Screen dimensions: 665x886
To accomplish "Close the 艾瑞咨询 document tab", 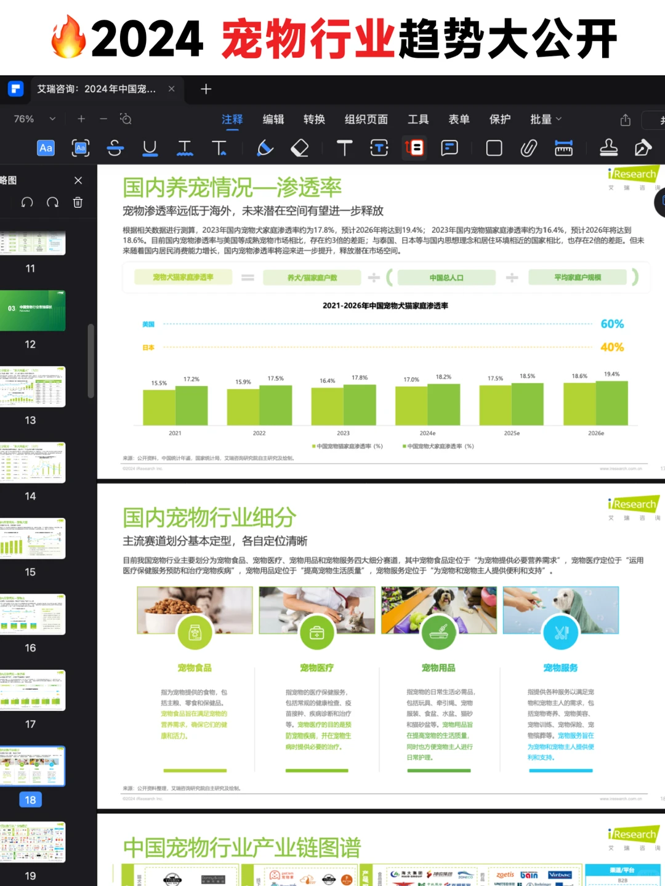I will 171,89.
